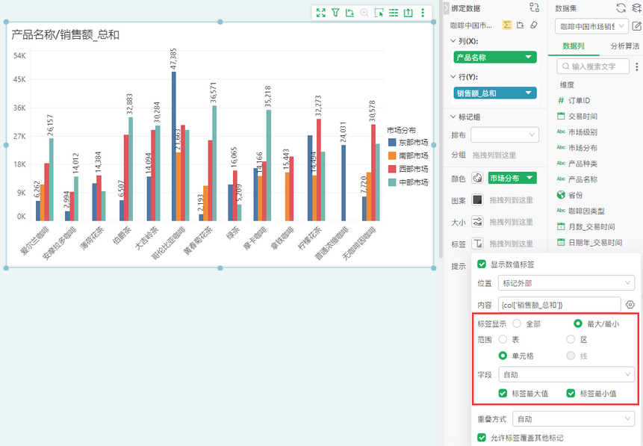Switch to the 数据列 tab

point(574,46)
